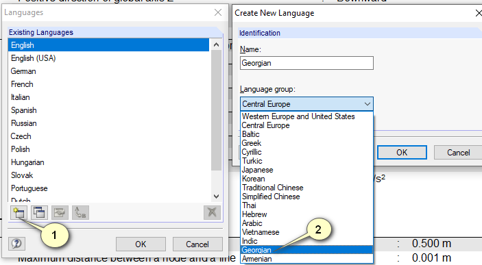
Task: Click the Create New Language icon
Action: 19,212
